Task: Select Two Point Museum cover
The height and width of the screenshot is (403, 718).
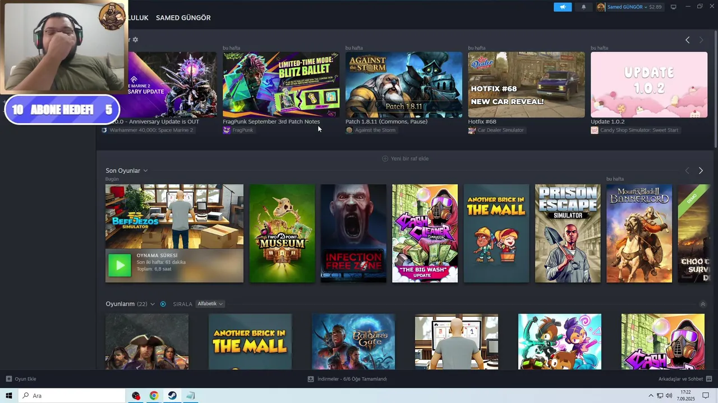Action: click(282, 233)
